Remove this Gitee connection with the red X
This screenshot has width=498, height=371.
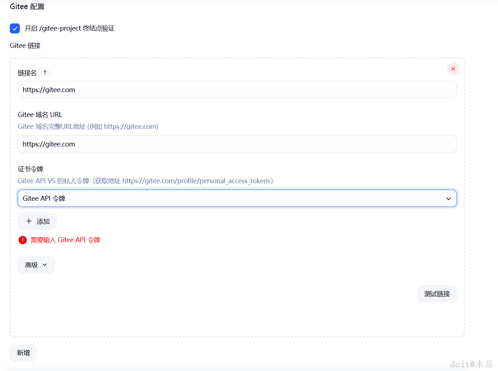pos(453,69)
